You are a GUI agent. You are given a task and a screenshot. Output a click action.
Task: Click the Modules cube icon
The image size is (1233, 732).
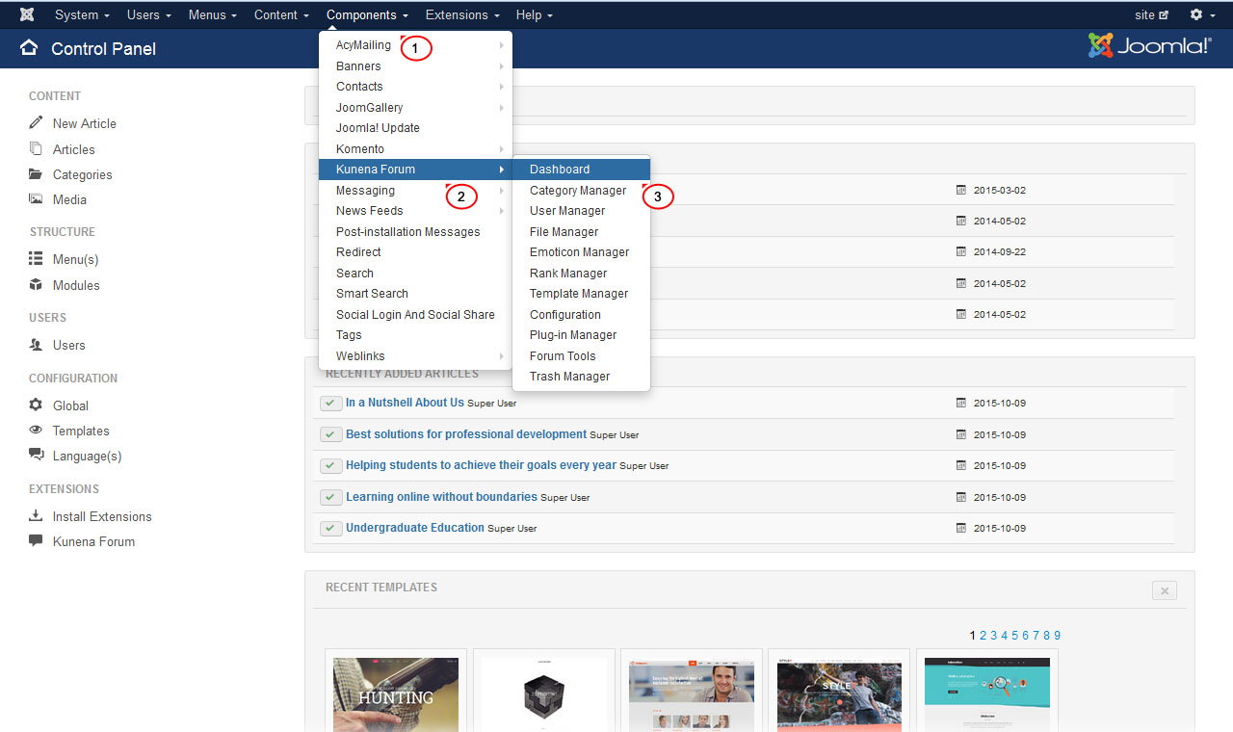tap(36, 284)
